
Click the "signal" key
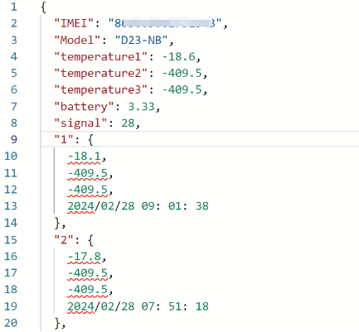coord(81,123)
